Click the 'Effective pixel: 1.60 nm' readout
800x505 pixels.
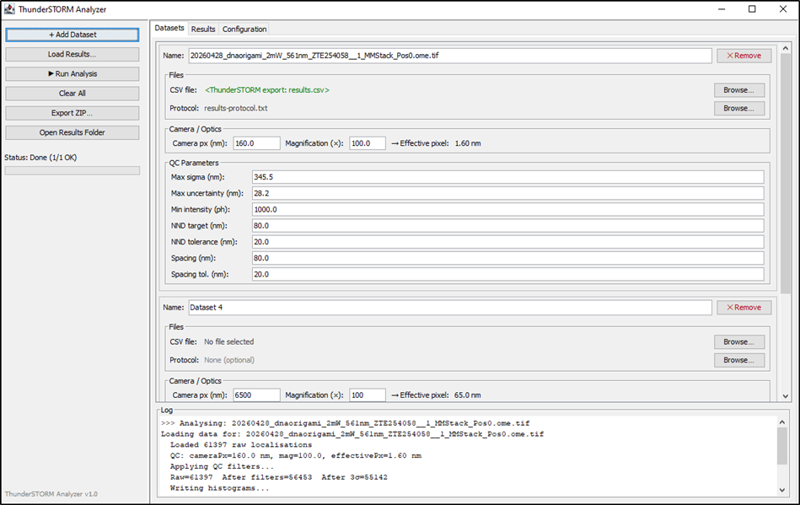click(436, 143)
